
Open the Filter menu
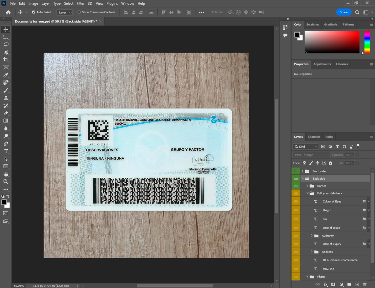(x=80, y=3)
